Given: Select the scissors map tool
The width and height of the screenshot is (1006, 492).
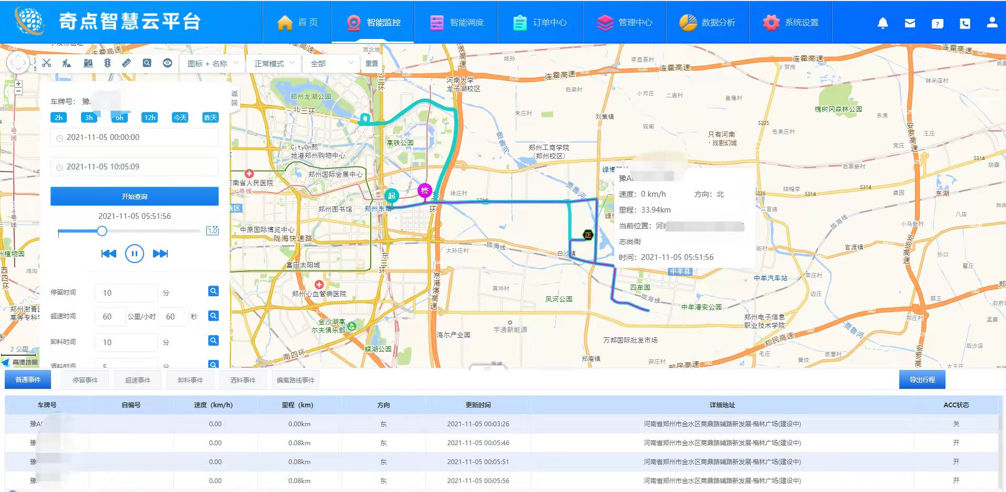Looking at the screenshot, I should [x=47, y=63].
